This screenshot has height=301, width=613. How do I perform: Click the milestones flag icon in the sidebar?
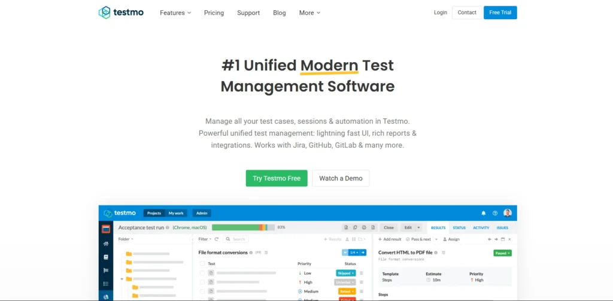(105, 271)
